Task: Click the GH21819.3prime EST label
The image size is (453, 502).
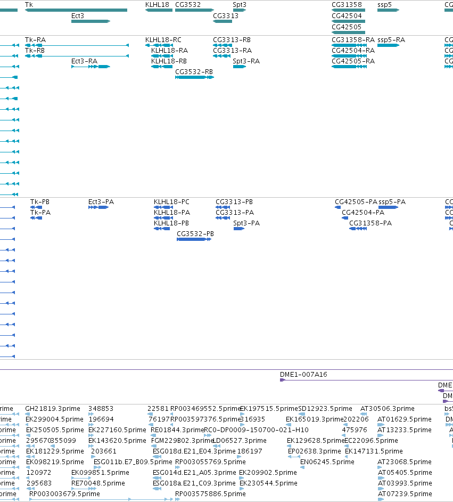Action: point(52,409)
